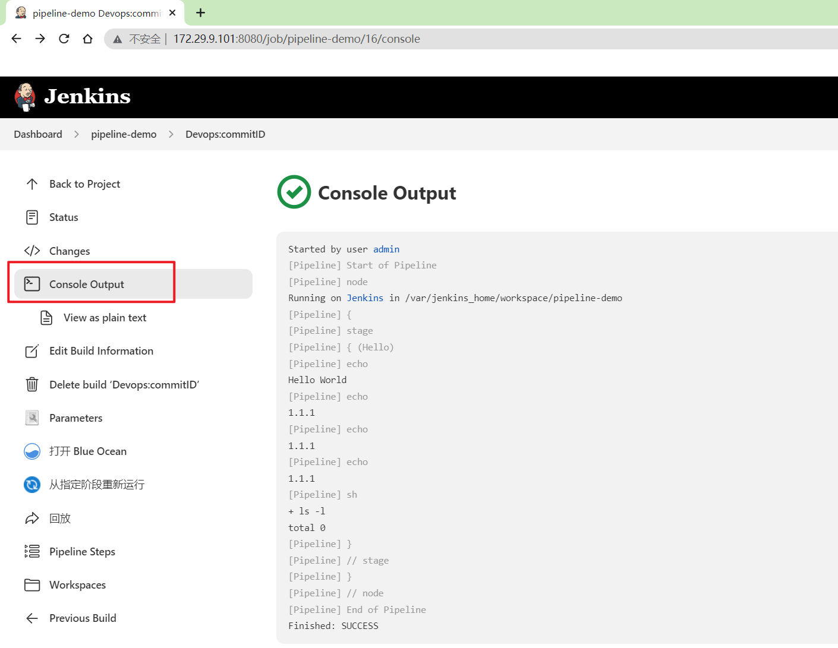
Task: Go back with browser back arrow
Action: 17,39
